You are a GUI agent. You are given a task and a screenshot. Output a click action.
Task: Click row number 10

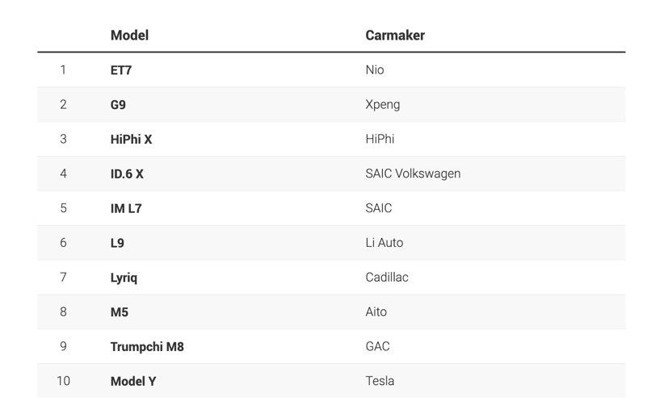coord(63,381)
